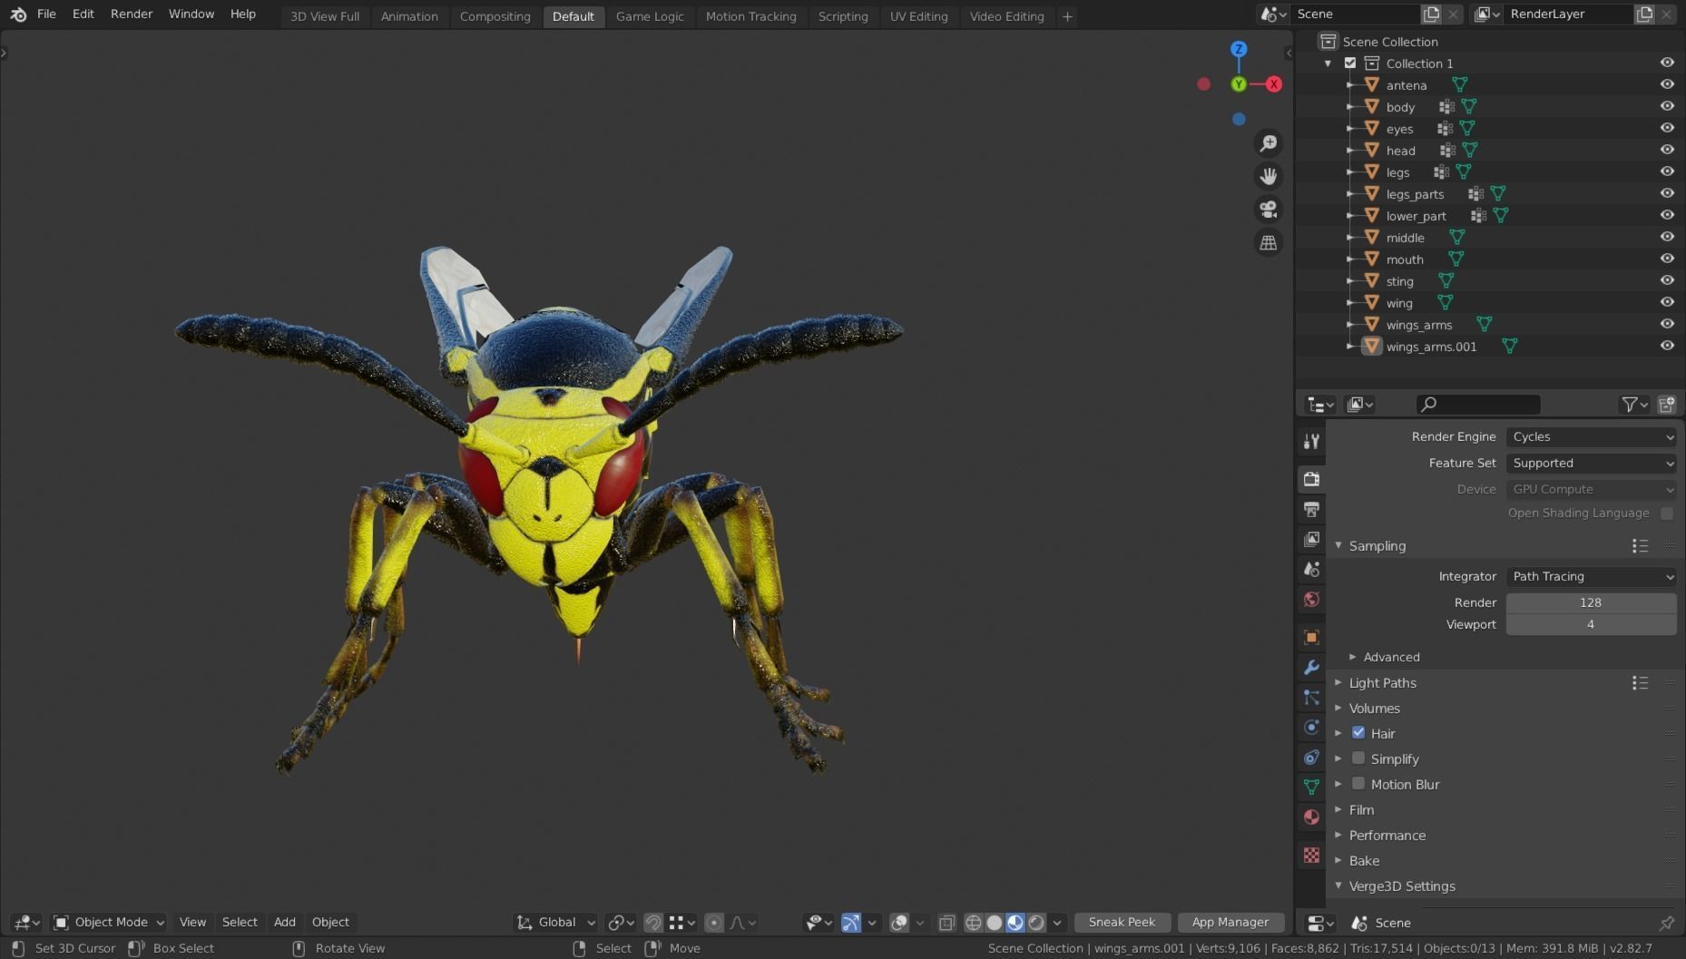Expand the Advanced sampling subpanel
The image size is (1686, 959).
click(1391, 657)
